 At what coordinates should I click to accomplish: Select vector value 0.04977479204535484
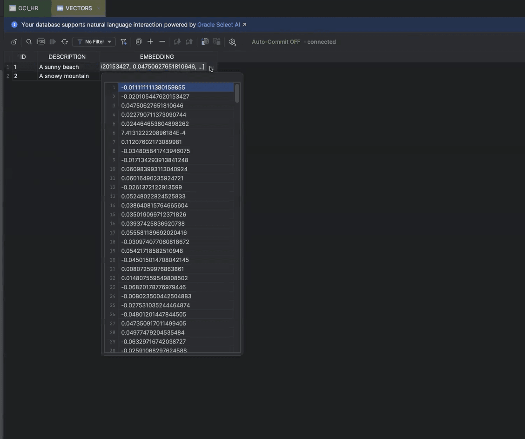click(175, 332)
